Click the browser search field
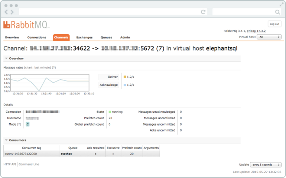Image resolution: width=286 pixels, height=178 pixels. [x=247, y=12]
